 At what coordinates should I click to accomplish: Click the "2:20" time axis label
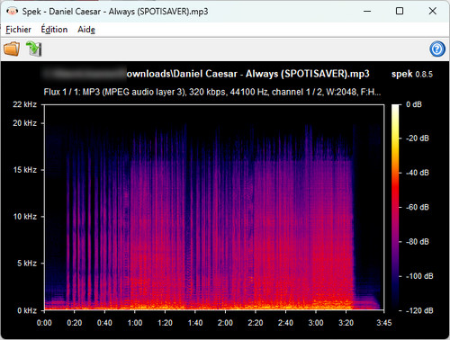pyautogui.click(x=256, y=323)
